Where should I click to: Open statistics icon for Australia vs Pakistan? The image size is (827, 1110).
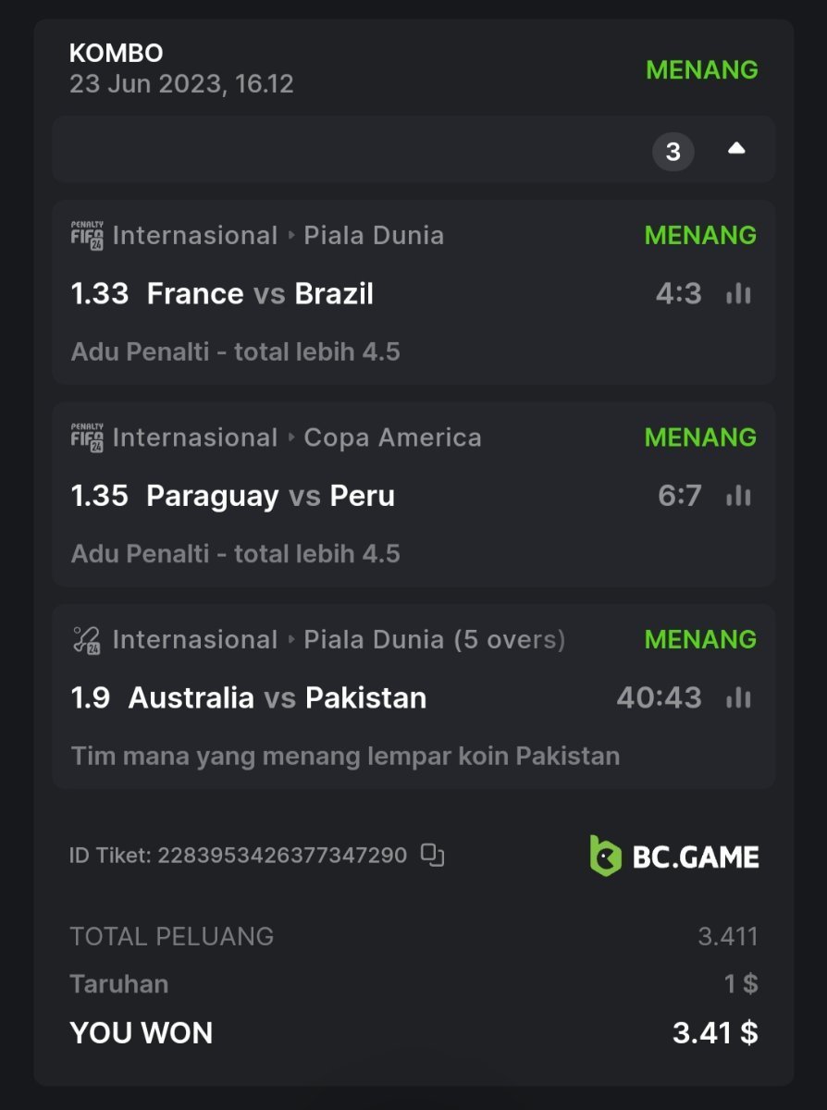(738, 697)
